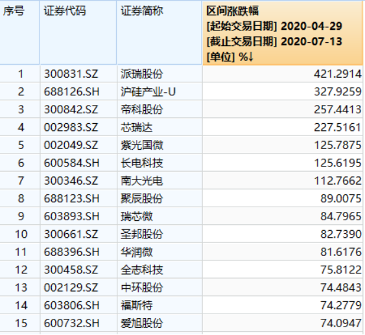Select the 证券简称 column header
The width and height of the screenshot is (365, 335).
click(159, 32)
